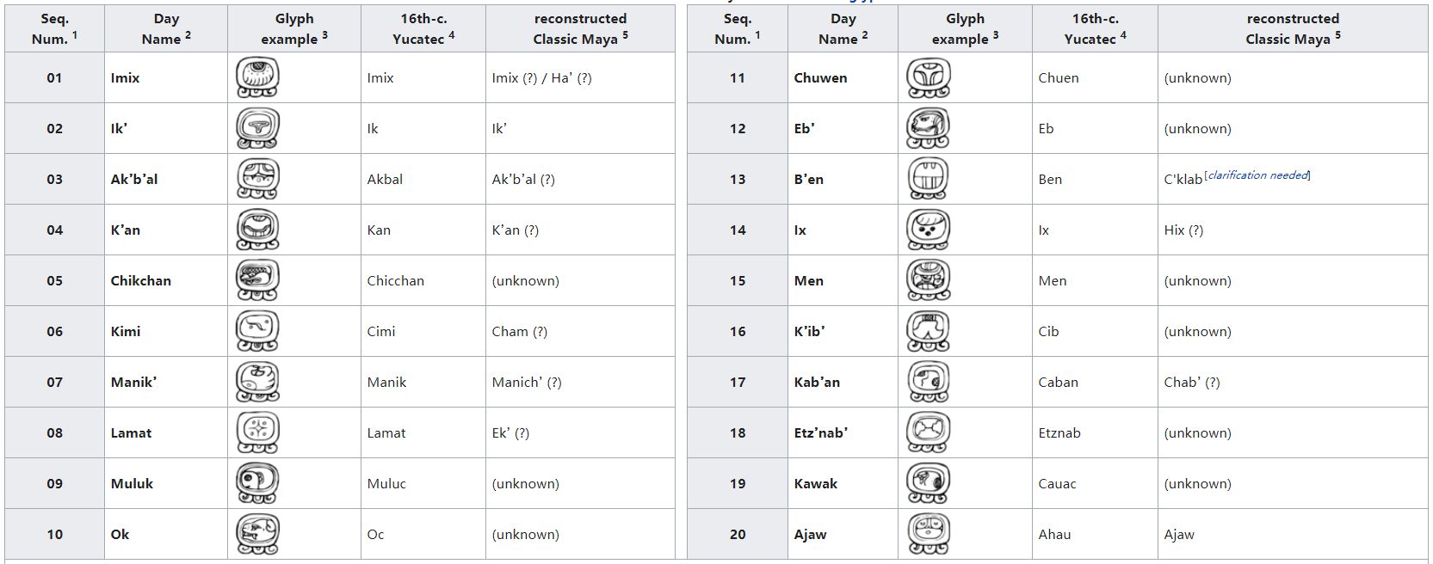Click the Lamat glyph image
The width and height of the screenshot is (1433, 564).
tap(257, 433)
